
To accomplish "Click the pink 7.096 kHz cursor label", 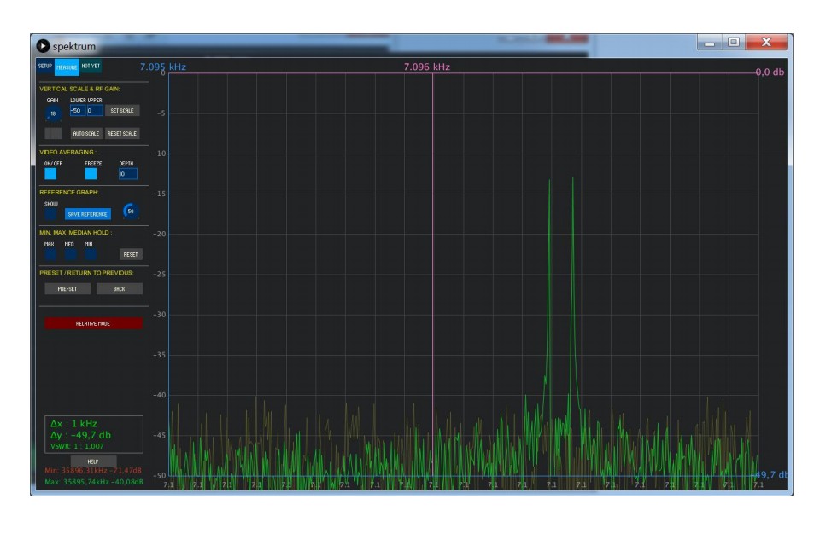I will coord(427,67).
